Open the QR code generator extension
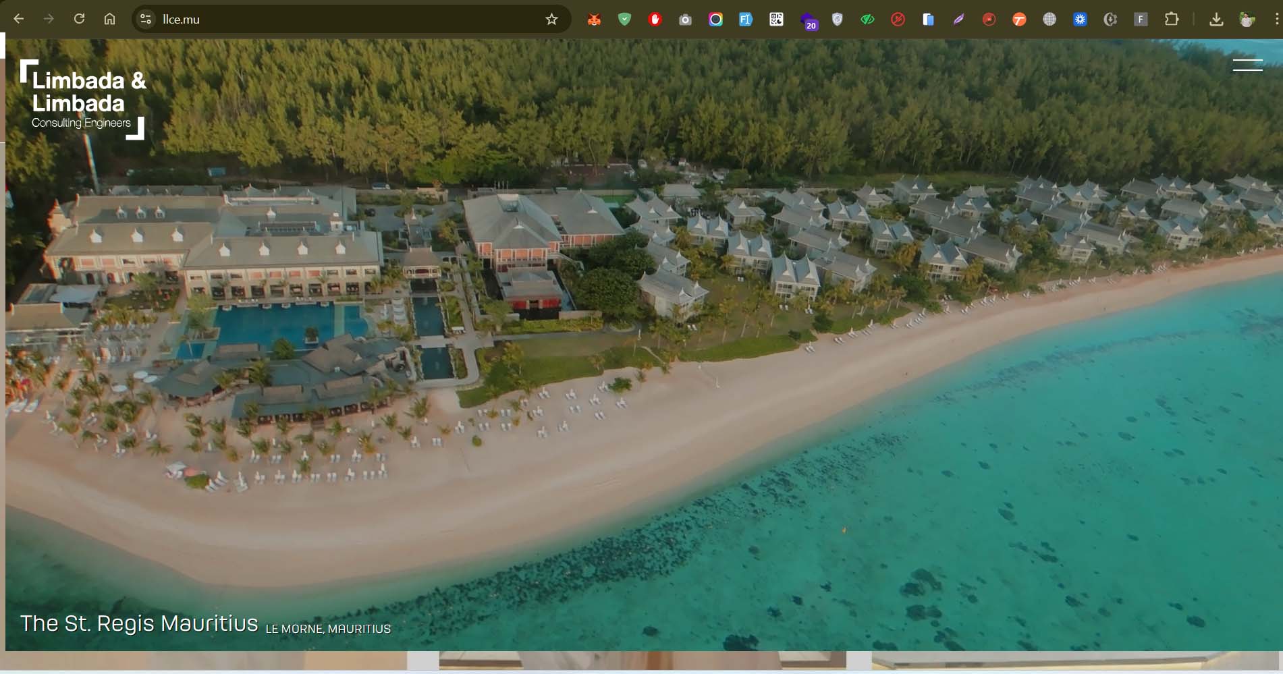1283x674 pixels. 776,20
